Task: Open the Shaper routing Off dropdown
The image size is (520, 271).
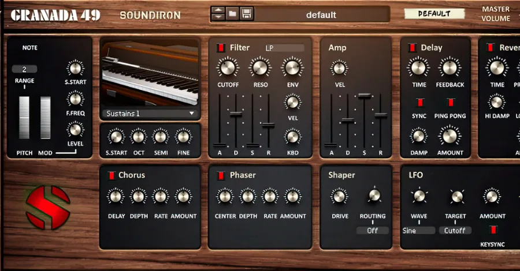Action: 373,231
